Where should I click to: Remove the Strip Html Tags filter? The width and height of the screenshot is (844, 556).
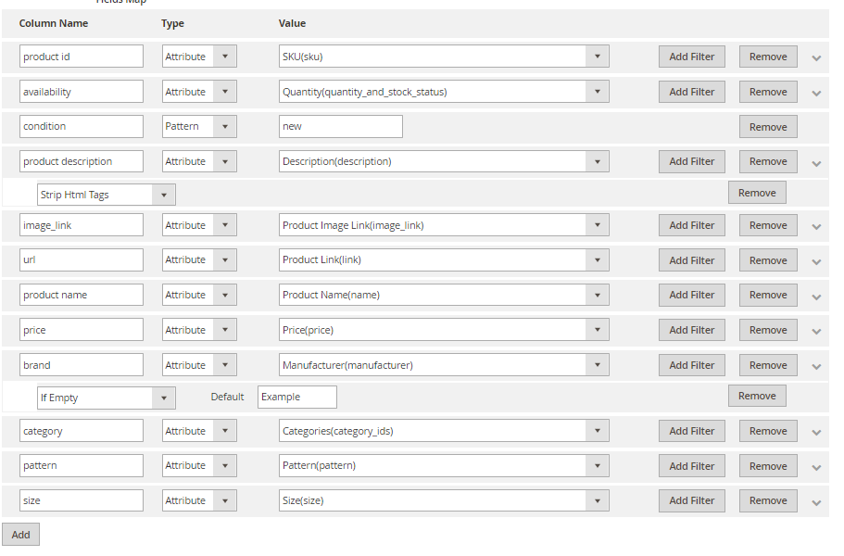(x=757, y=193)
